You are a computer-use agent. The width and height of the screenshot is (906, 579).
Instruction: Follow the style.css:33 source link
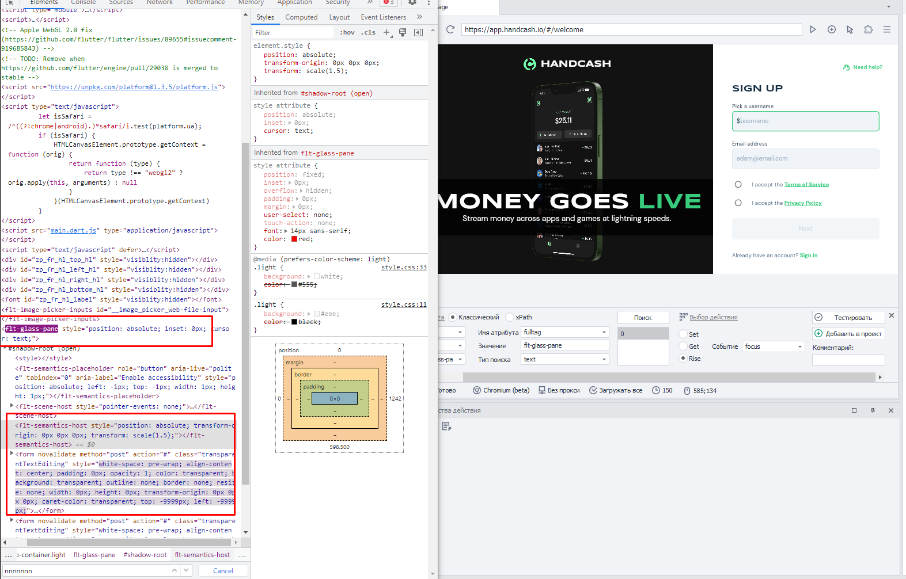pos(404,267)
